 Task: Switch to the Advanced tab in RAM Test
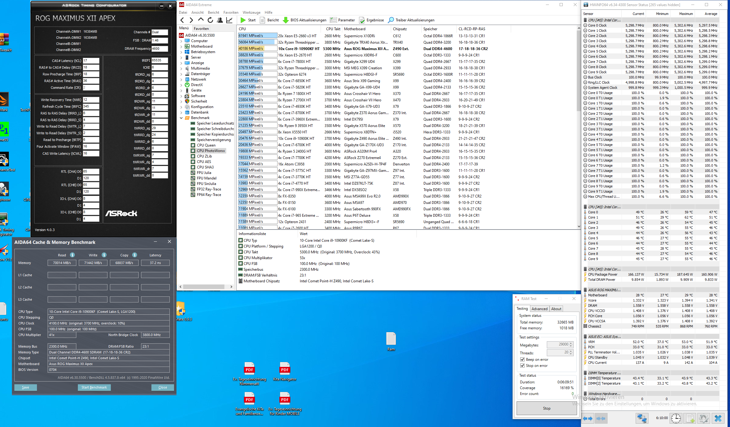pos(539,309)
